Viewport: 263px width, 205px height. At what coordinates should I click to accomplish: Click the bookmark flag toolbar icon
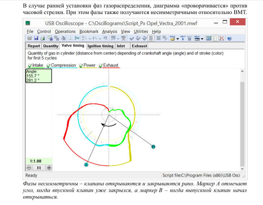pyautogui.click(x=113, y=38)
